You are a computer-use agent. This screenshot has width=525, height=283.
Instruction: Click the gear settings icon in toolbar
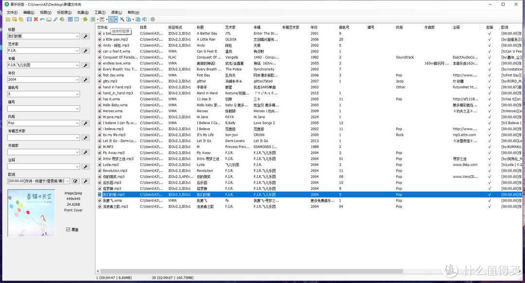point(153,19)
